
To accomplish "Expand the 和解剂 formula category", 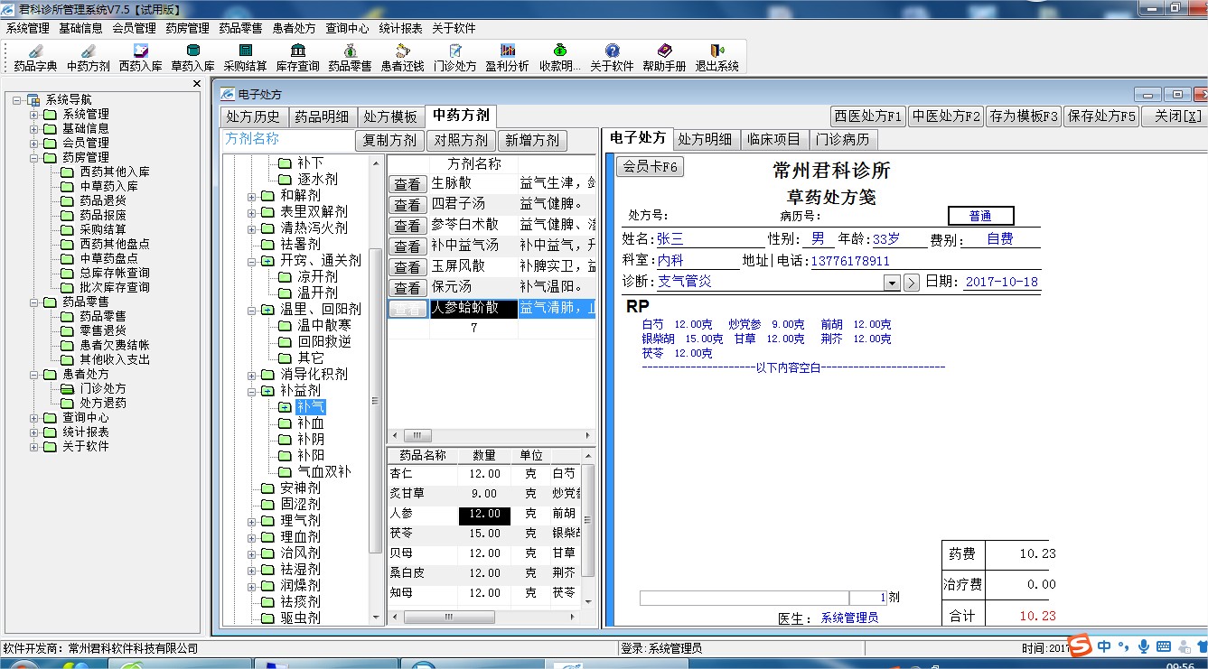I will click(252, 196).
